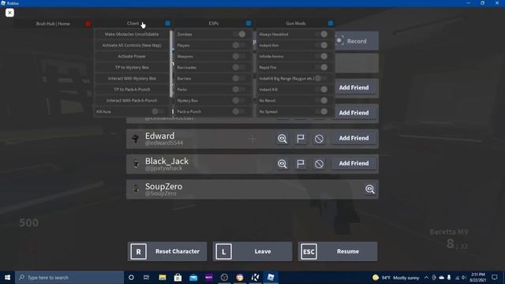Inspect Black_Jack's avatar with magnifier icon

[x=282, y=164]
